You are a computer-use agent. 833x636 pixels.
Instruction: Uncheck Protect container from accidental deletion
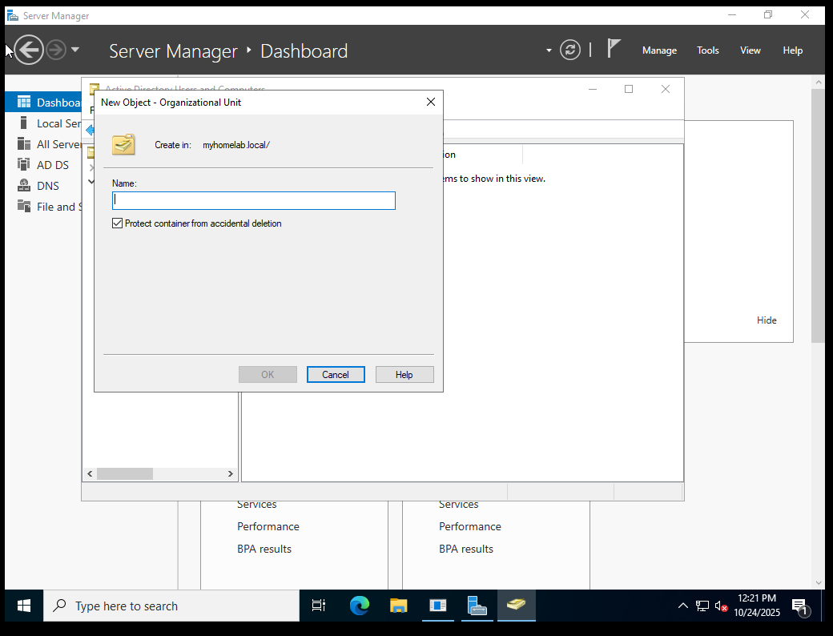[118, 223]
